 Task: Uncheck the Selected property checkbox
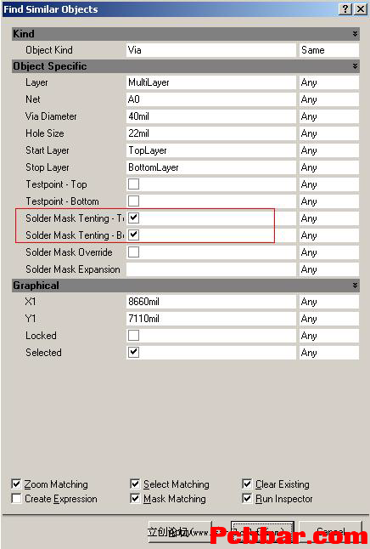(133, 352)
